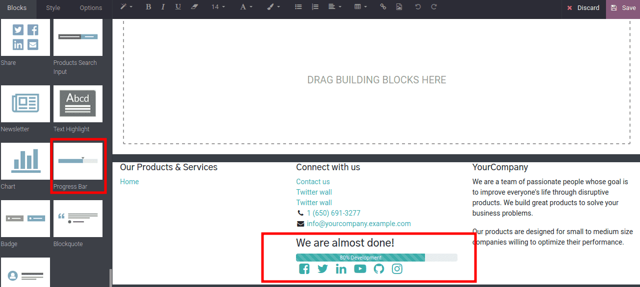Click the blocks panel vertical scrollbar

point(110,278)
